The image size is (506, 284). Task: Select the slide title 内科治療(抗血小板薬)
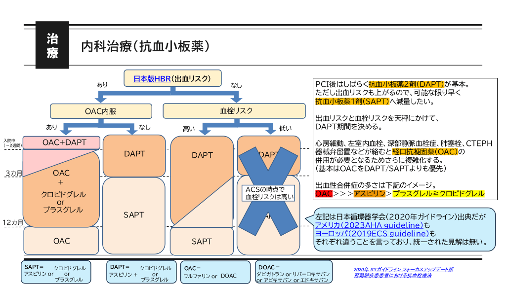click(146, 46)
